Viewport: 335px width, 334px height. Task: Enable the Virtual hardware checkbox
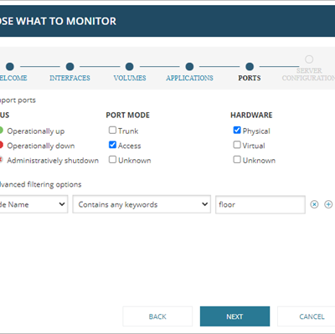[x=237, y=145]
